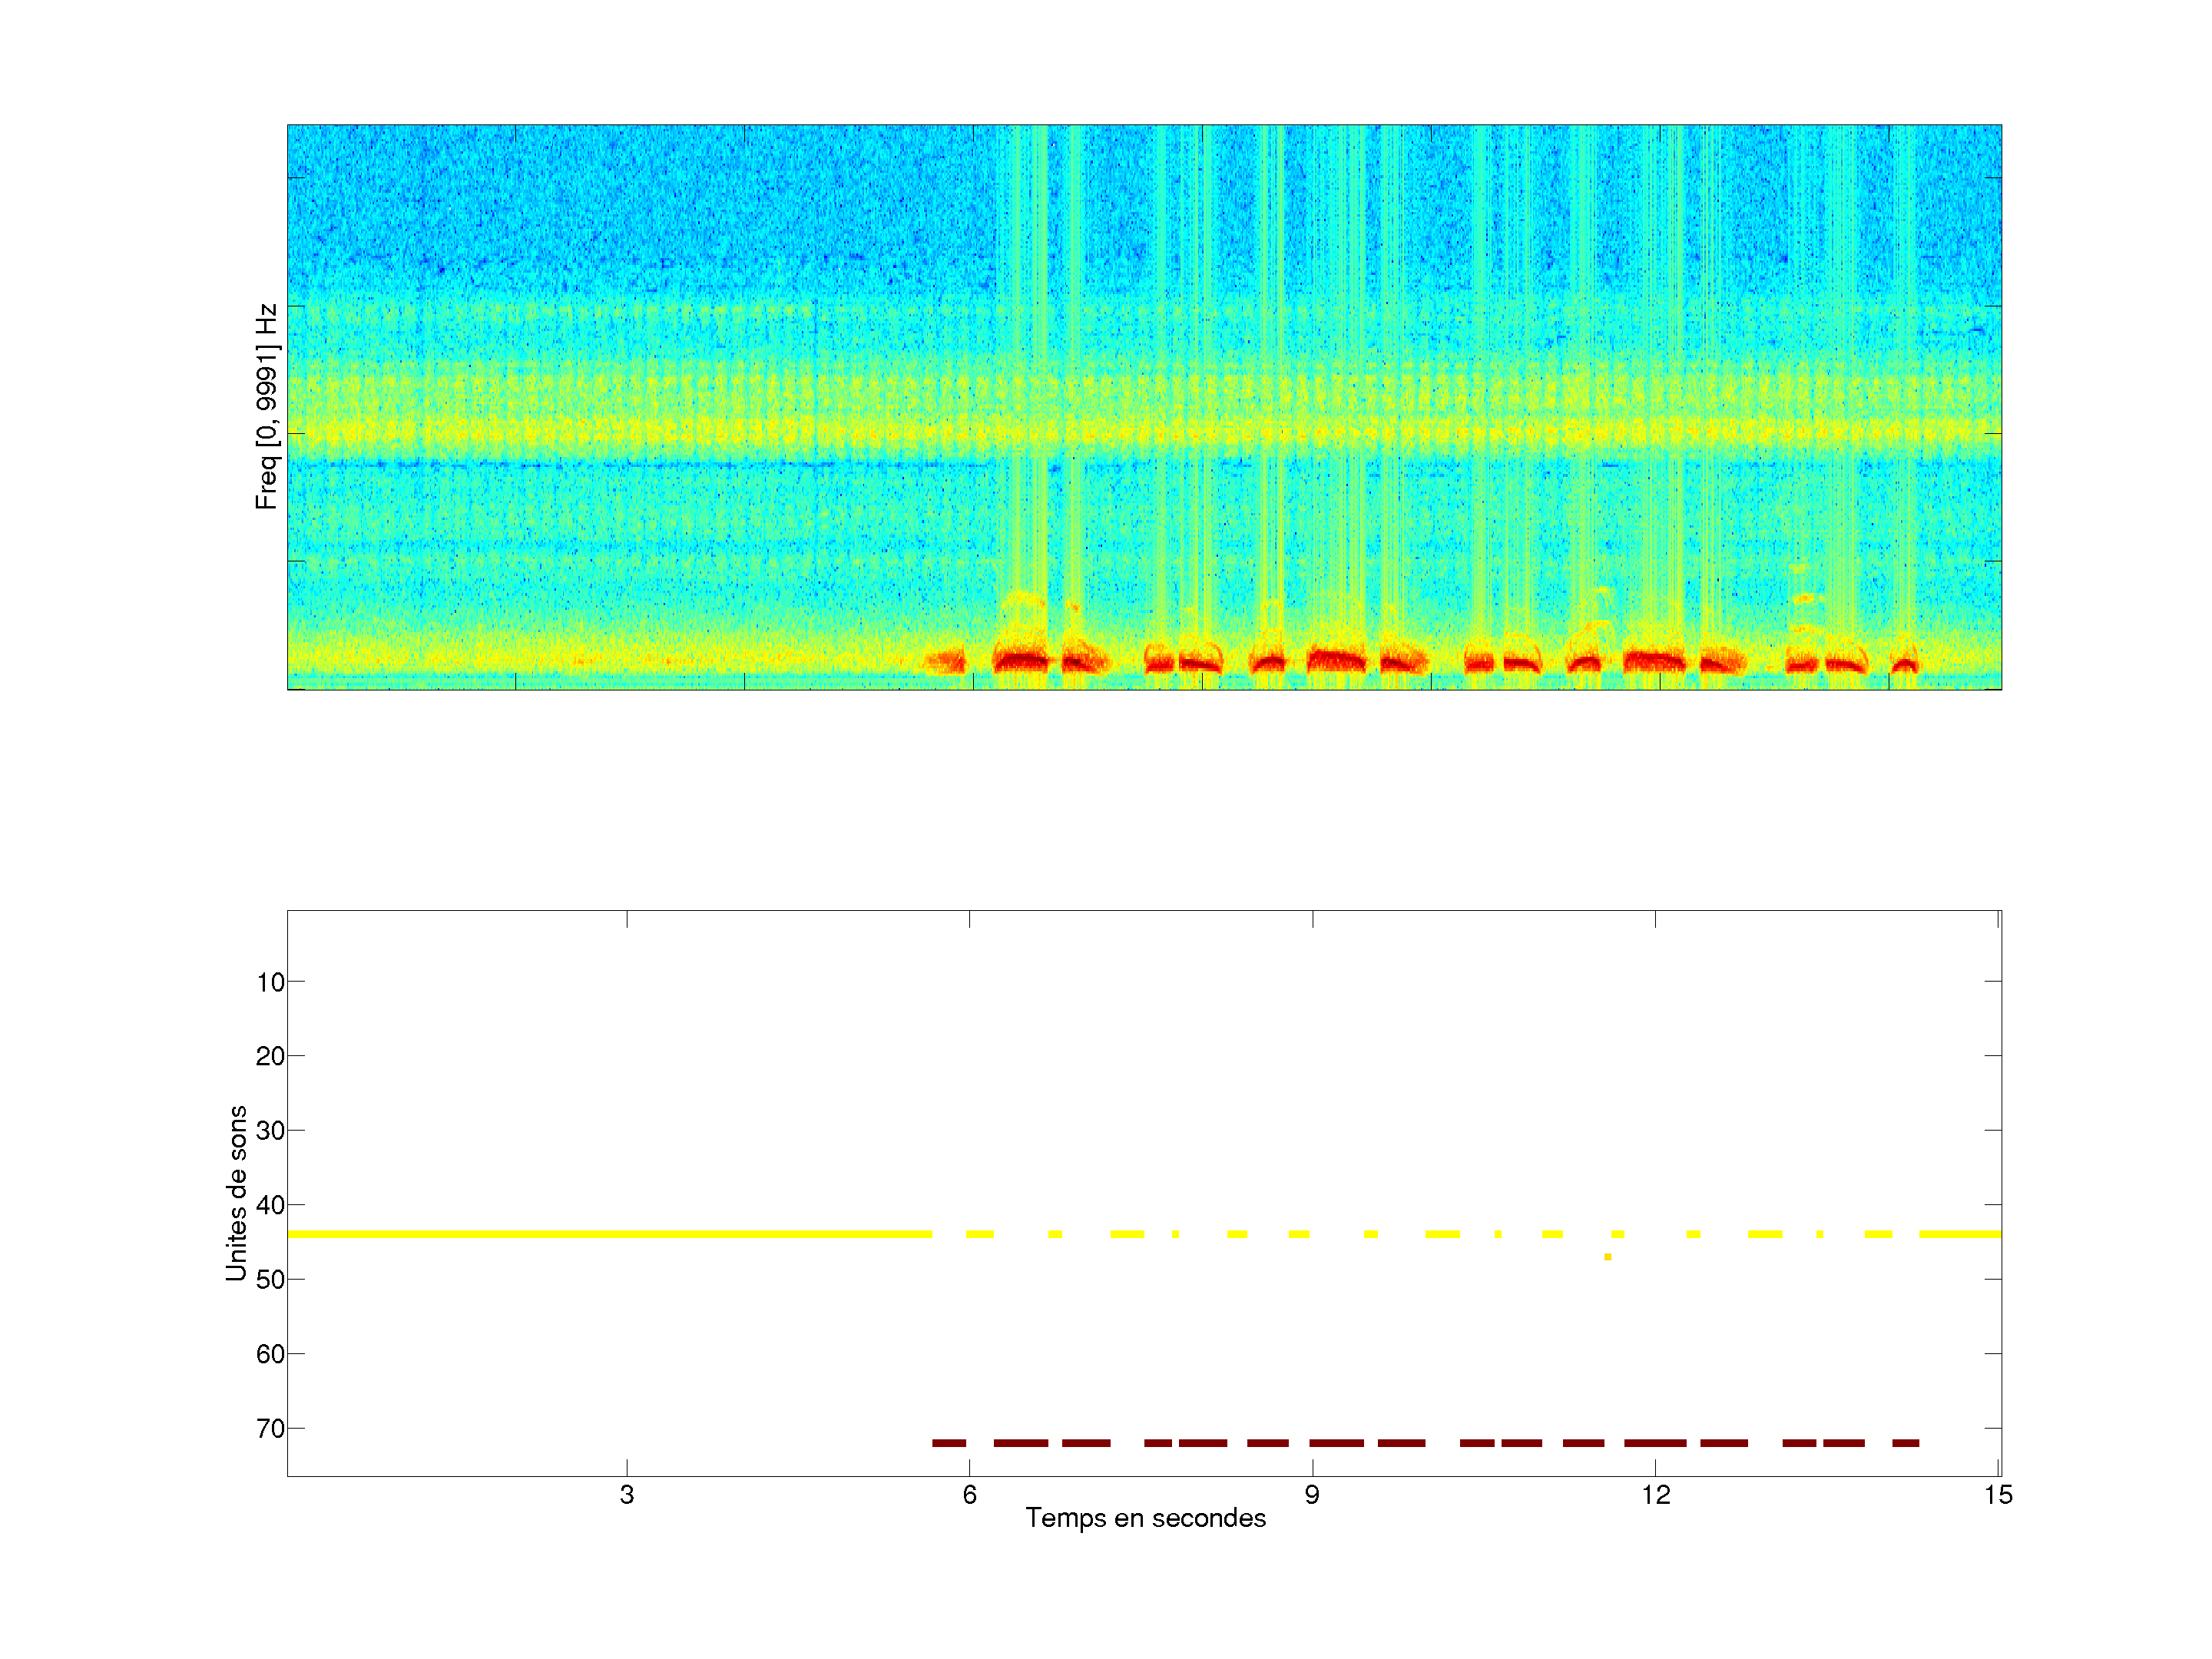The height and width of the screenshot is (1659, 2212).
Task: Click the last dark red segment in lower plot
Action: pyautogui.click(x=1905, y=1443)
